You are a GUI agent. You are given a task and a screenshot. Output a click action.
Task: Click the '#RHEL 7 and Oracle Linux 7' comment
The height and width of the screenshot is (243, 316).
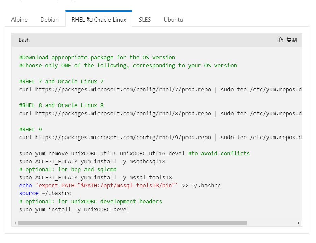pyautogui.click(x=61, y=82)
